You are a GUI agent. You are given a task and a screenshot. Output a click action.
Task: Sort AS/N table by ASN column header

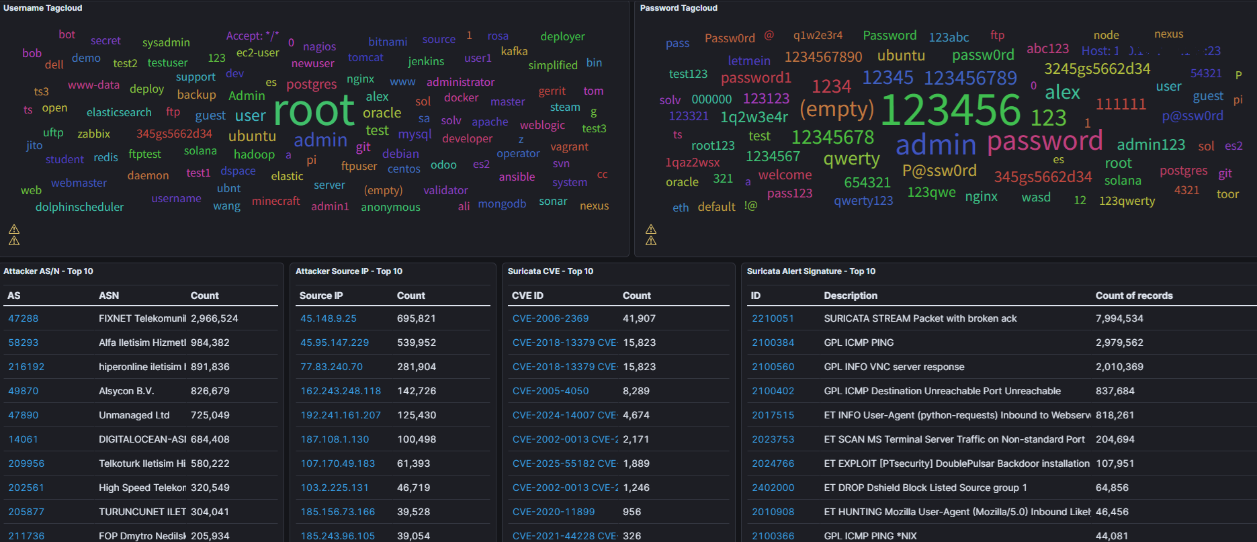click(x=109, y=296)
